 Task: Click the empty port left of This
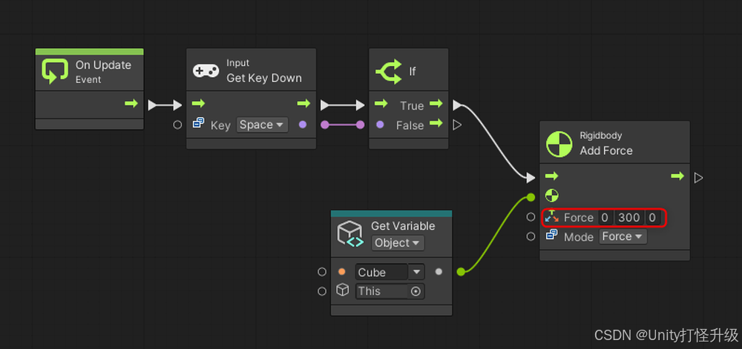(x=322, y=291)
